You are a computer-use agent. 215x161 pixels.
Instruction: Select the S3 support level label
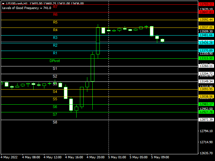[x=55, y=84]
